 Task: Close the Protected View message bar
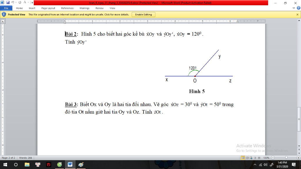pyautogui.click(x=297, y=15)
